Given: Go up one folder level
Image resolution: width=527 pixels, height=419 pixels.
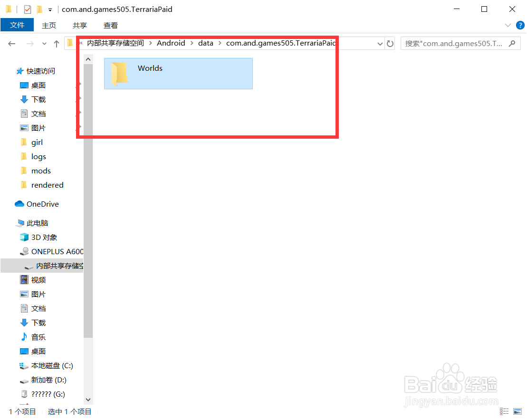Looking at the screenshot, I should point(57,44).
